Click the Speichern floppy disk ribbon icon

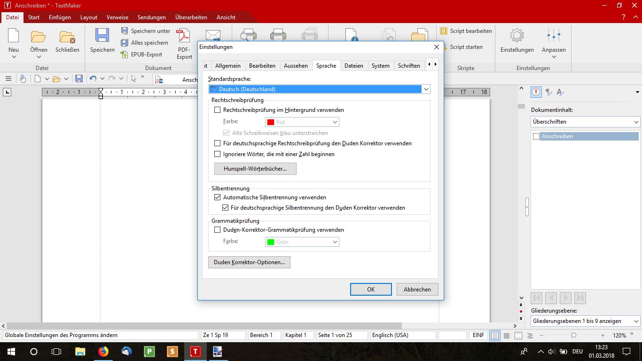click(102, 37)
